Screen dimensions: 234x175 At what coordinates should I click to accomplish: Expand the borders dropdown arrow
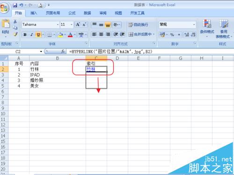pos(54,35)
